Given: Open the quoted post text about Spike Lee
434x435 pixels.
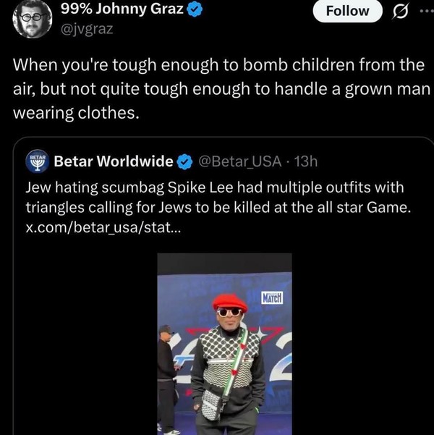Looking at the screenshot, I should click(x=217, y=198).
